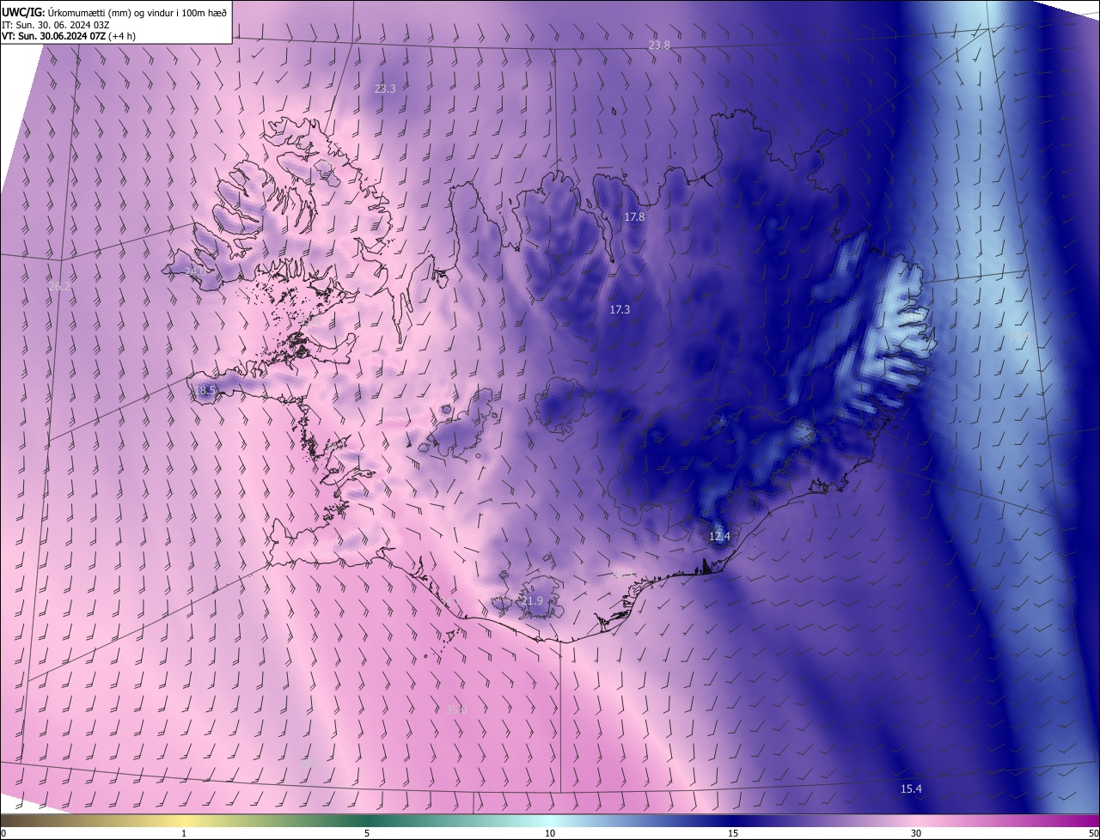Click the 12.4 value label on the southeast glacier

click(719, 536)
